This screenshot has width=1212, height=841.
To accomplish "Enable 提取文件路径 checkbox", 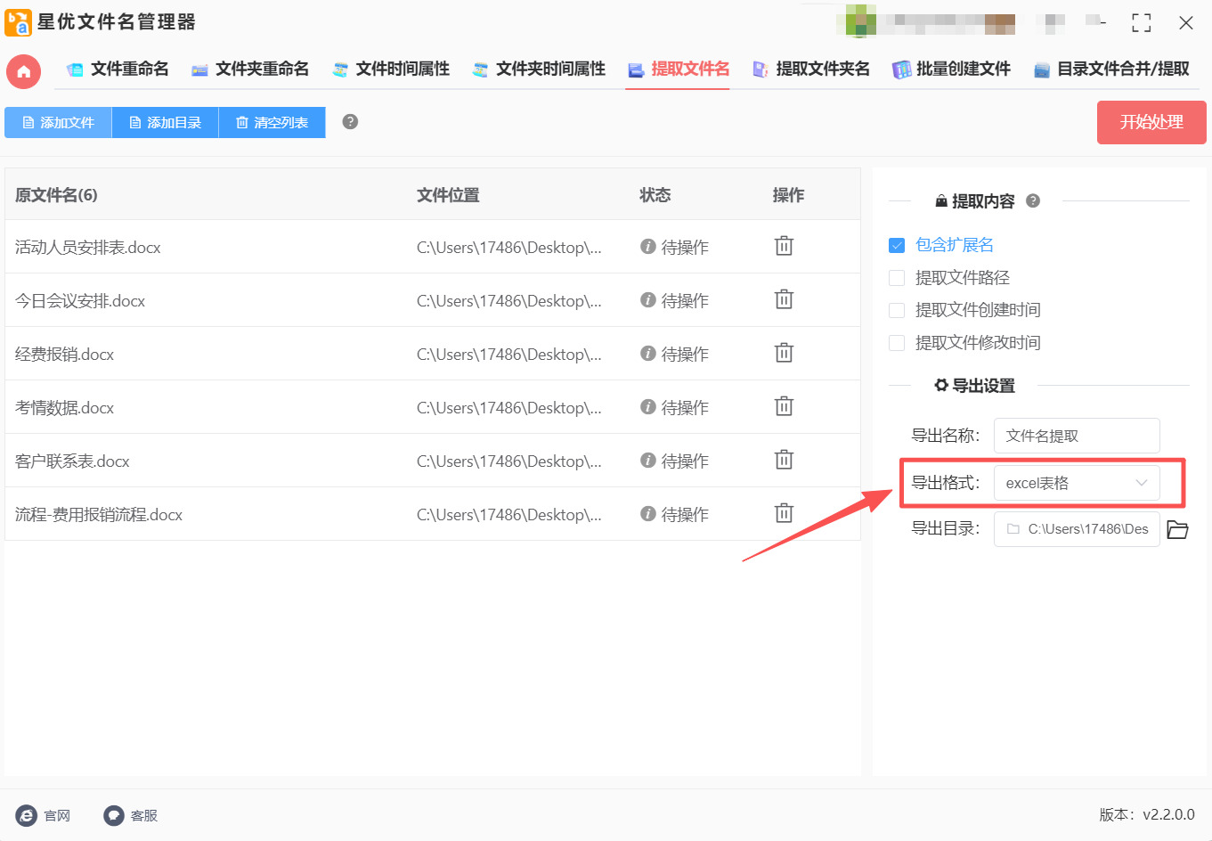I will pyautogui.click(x=897, y=278).
